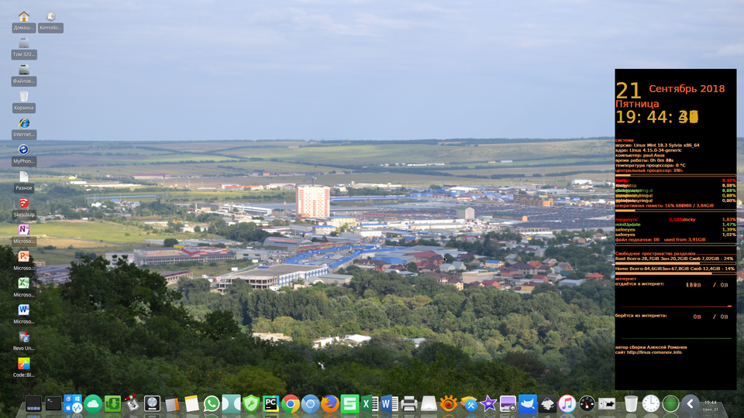This screenshot has height=418, width=744.
Task: Open the Корзина trash icon on desktop
Action: click(x=24, y=97)
